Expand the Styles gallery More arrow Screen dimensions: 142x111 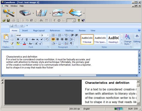coord(122,43)
